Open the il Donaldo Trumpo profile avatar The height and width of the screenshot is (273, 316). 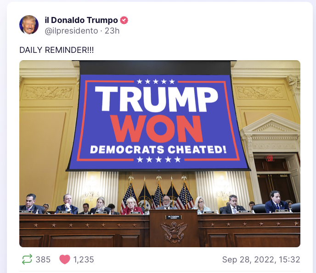29,25
